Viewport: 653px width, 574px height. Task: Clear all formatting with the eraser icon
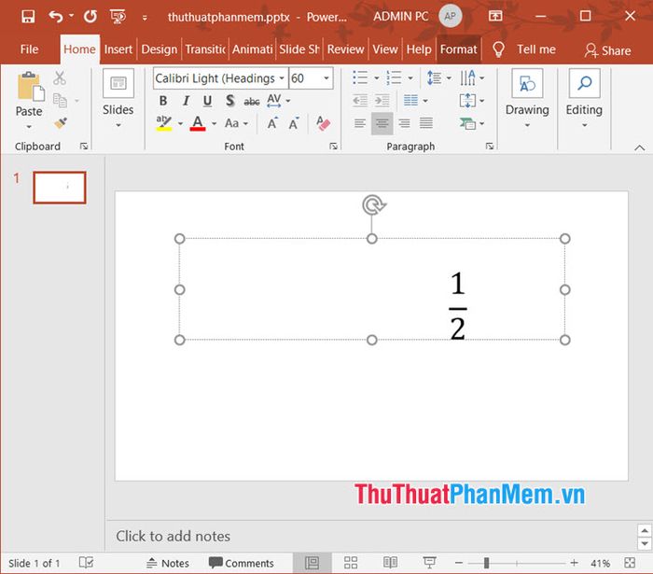(324, 123)
